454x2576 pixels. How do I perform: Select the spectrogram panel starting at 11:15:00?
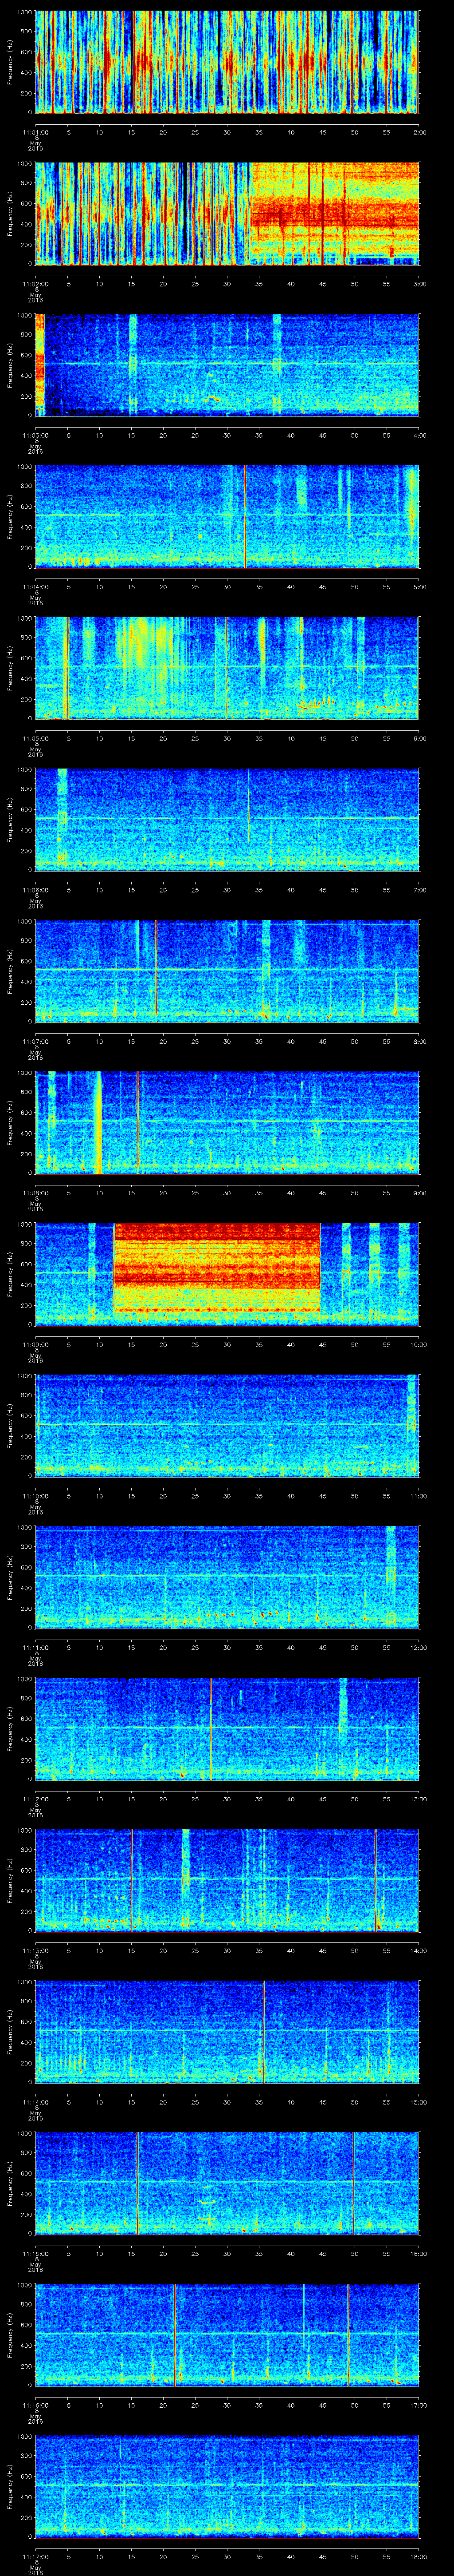(227, 2183)
